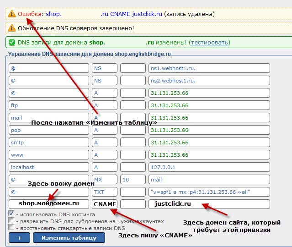Uncheck использовать DNS хостинга checkbox
The width and height of the screenshot is (292, 247).
pos(11,214)
